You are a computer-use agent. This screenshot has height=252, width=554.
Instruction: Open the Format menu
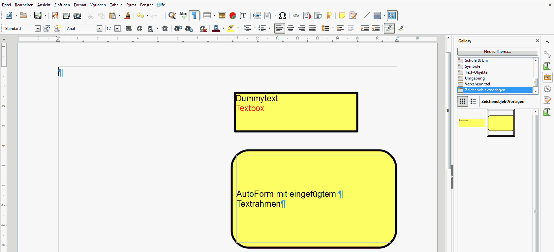pyautogui.click(x=80, y=5)
